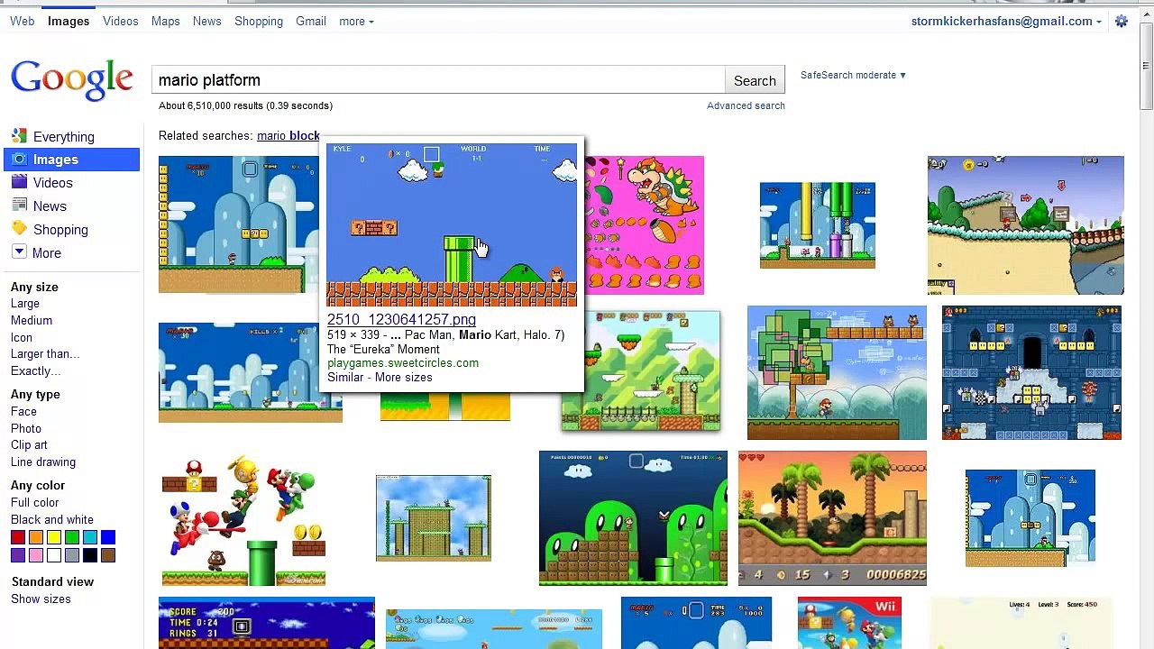Select the Everything search icon

(19, 136)
